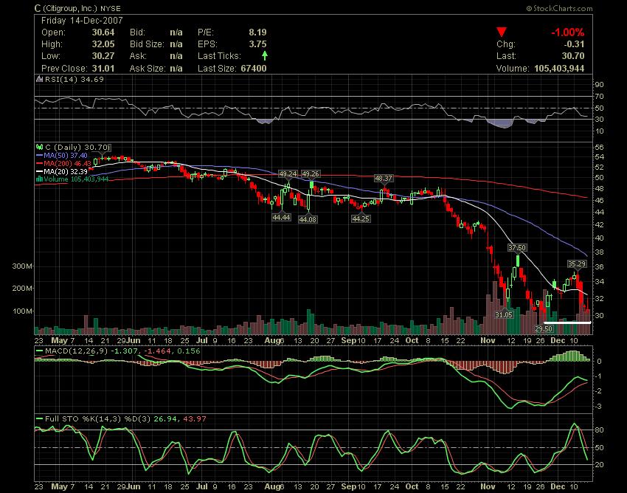627x493 pixels.
Task: Click the 49.24 peak price label
Action: tap(288, 173)
